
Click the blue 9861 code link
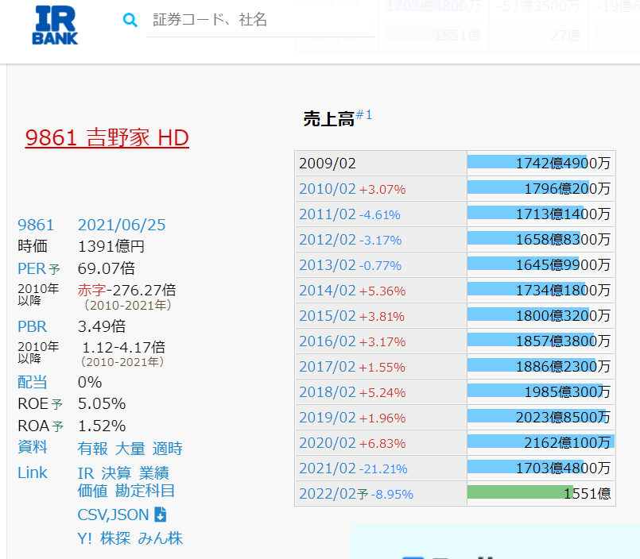36,225
